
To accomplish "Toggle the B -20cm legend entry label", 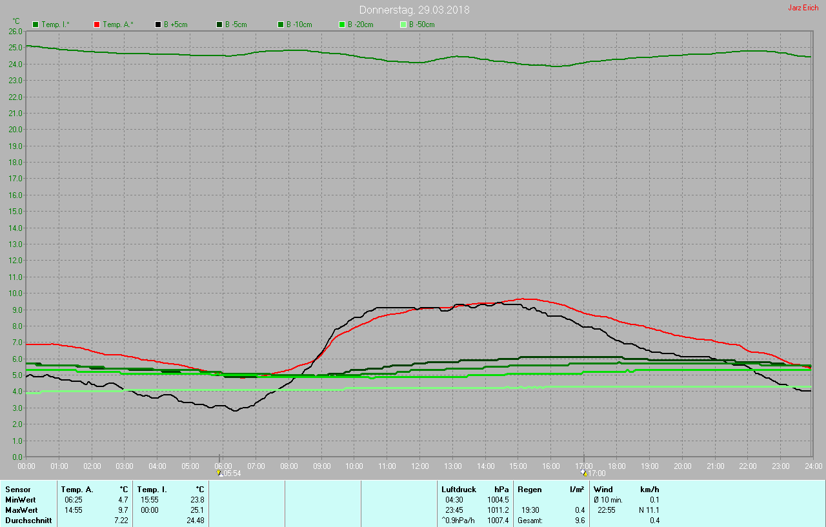I will (x=360, y=25).
